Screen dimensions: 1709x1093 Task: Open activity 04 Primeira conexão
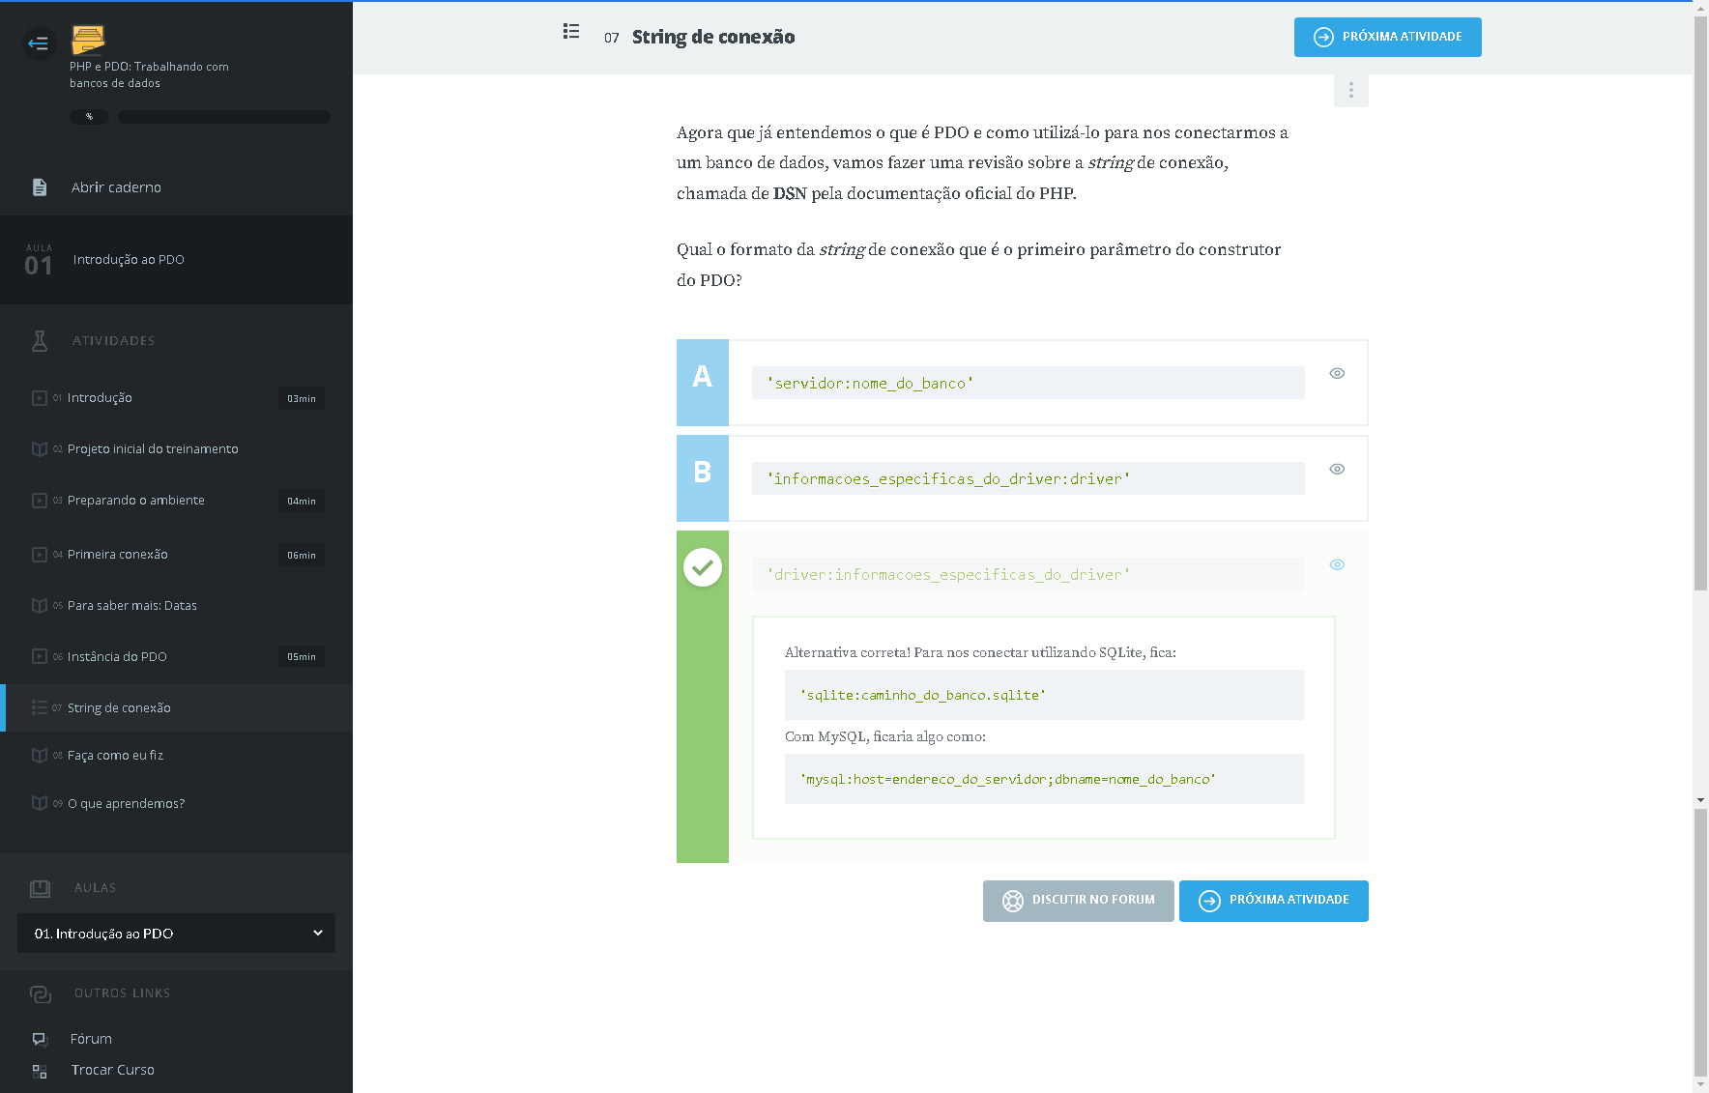tap(118, 555)
